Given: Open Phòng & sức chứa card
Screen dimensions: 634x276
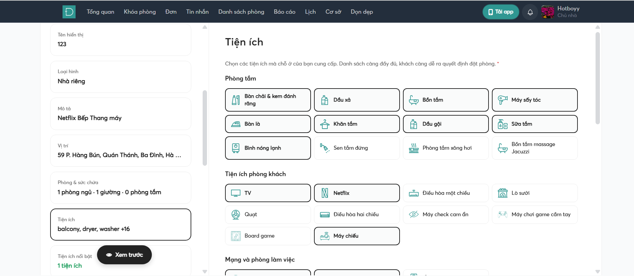Looking at the screenshot, I should (x=120, y=188).
